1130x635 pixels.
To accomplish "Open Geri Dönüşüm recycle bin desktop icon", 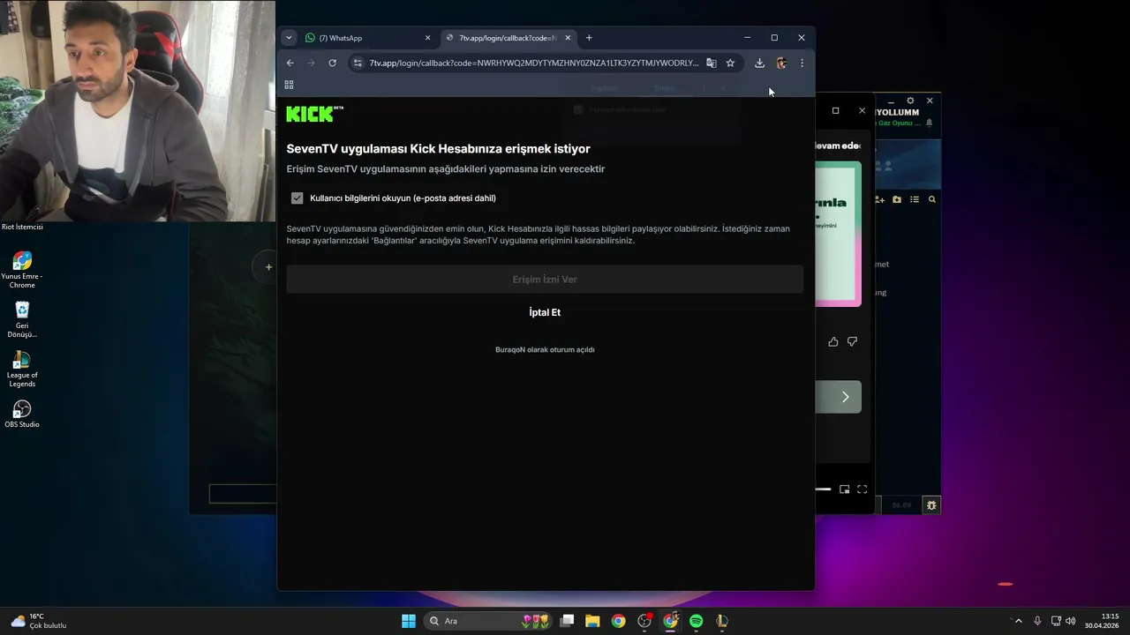I will click(22, 319).
